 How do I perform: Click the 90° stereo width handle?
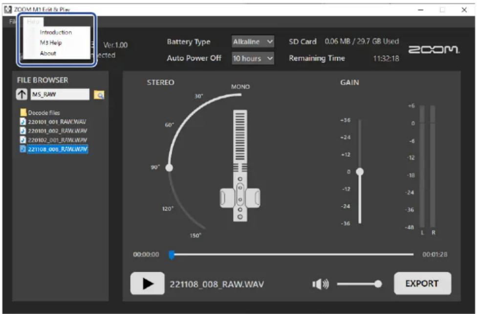click(x=169, y=167)
